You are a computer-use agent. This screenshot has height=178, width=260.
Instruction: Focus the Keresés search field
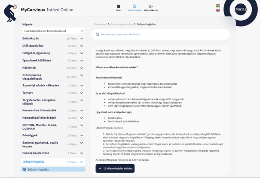tap(160, 34)
